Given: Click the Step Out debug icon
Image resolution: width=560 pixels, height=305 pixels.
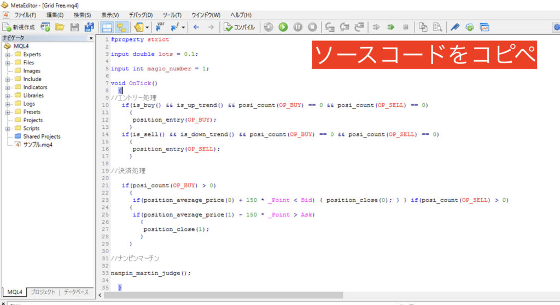Looking at the screenshot, I should coord(359,27).
